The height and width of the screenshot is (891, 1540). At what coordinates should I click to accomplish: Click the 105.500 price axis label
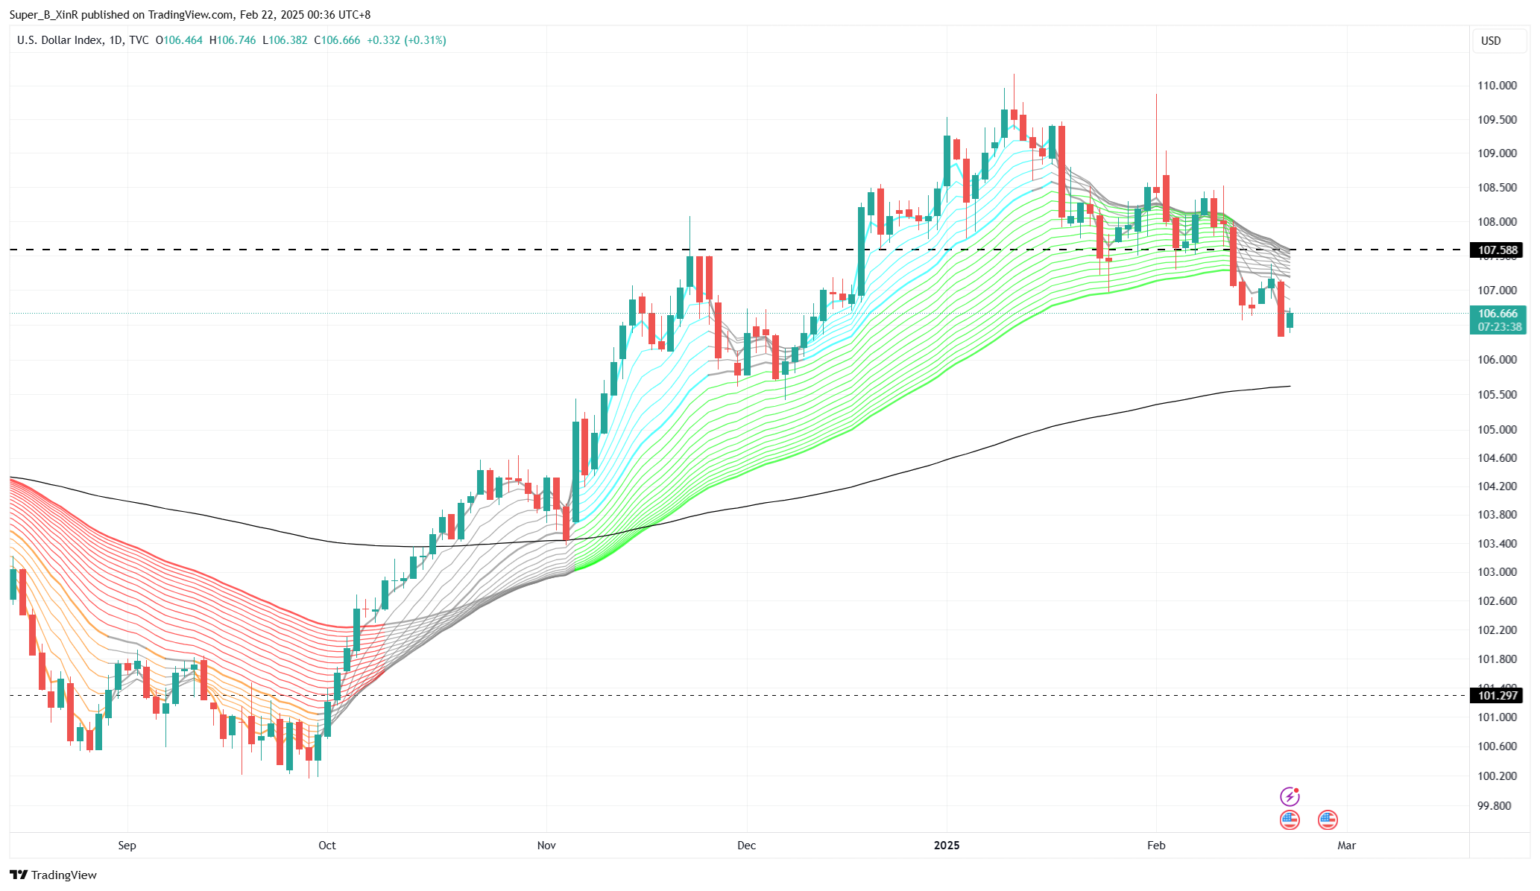(x=1497, y=395)
